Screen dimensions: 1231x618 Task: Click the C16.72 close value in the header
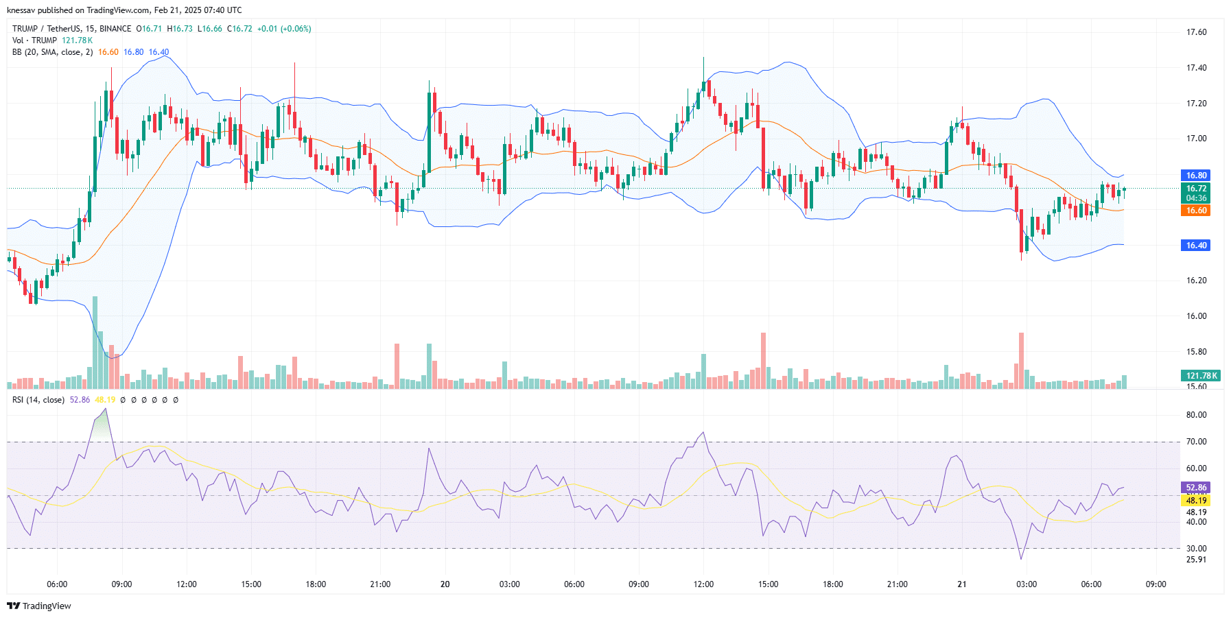pos(239,29)
